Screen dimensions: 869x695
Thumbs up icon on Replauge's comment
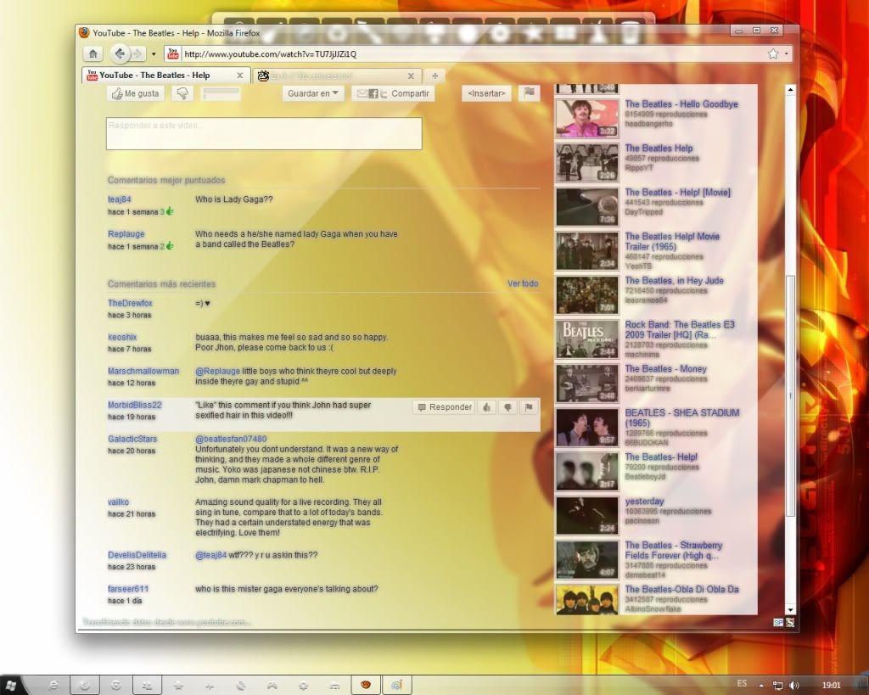tap(170, 246)
